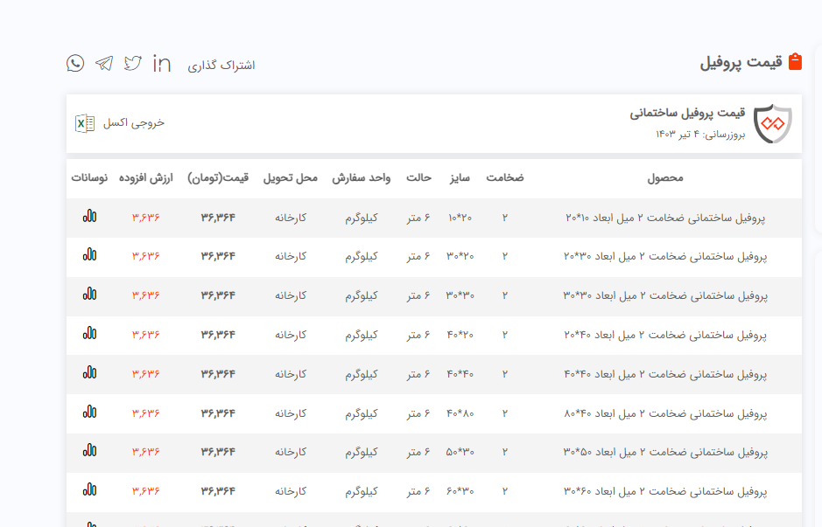
Task: Open product پروفیل ساختمانی ابعاد 30*20 link
Action: tap(665, 256)
